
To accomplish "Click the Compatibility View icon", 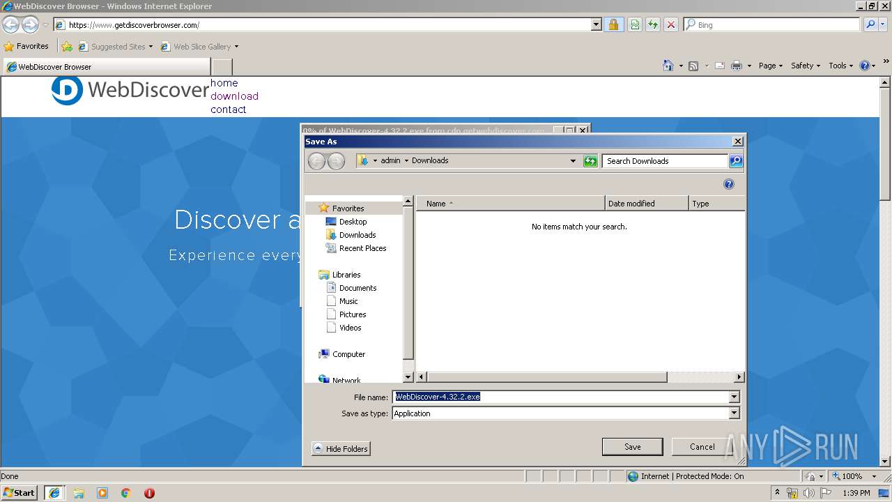I will point(635,24).
